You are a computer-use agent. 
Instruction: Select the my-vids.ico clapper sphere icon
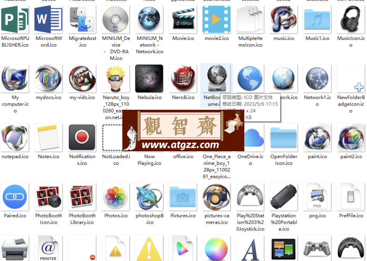click(x=82, y=79)
